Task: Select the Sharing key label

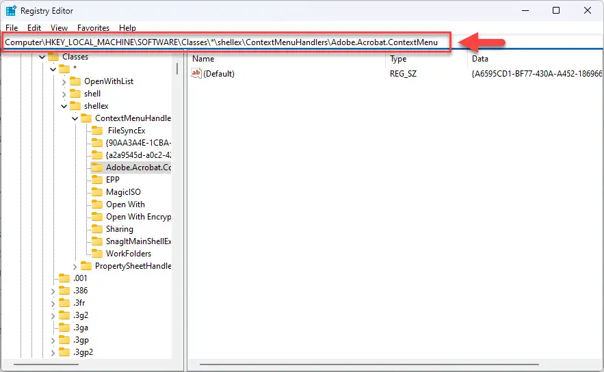Action: pyautogui.click(x=120, y=229)
